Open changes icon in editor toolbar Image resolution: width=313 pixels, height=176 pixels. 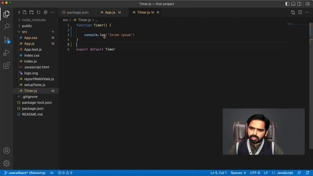tap(293, 12)
